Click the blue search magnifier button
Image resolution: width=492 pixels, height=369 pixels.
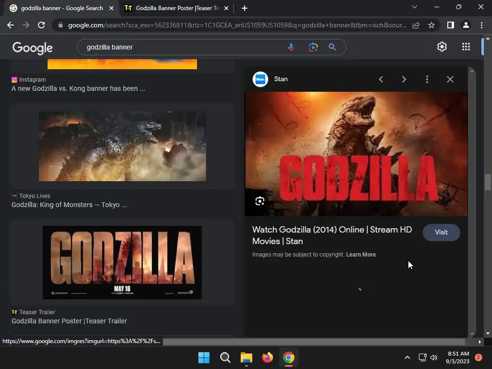coord(332,47)
